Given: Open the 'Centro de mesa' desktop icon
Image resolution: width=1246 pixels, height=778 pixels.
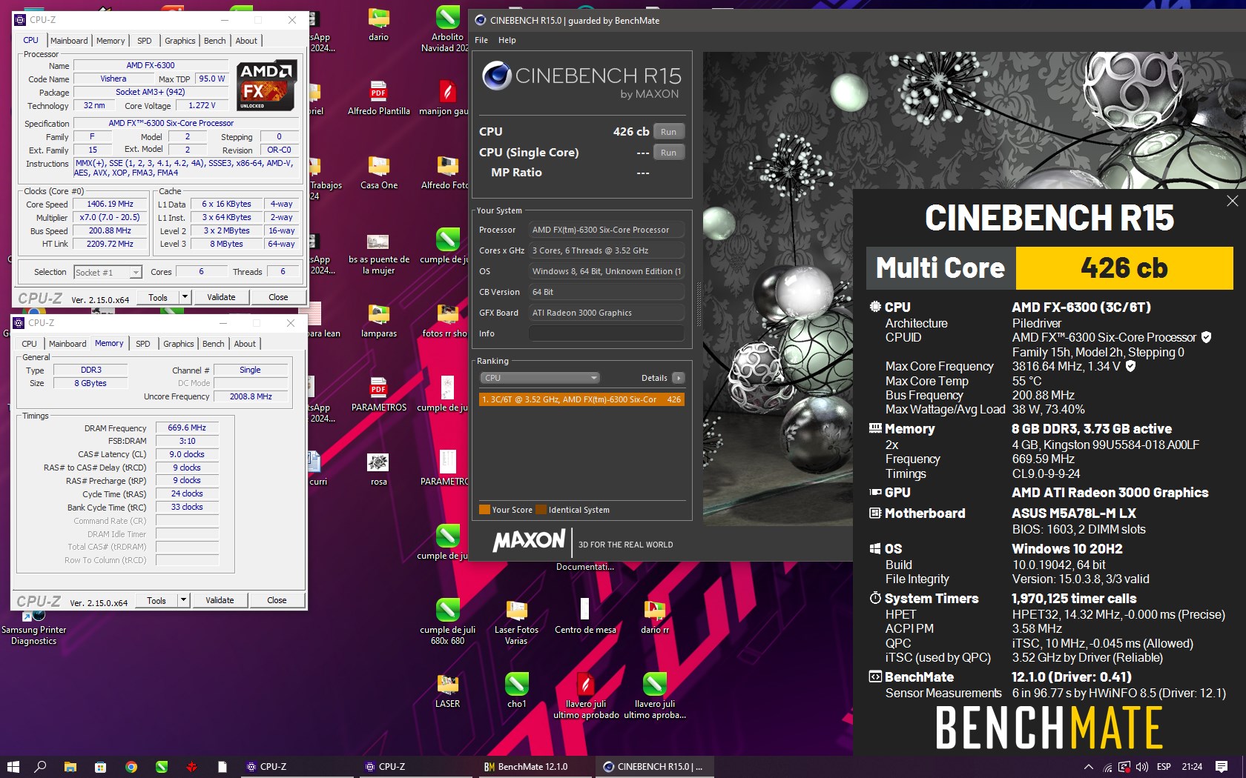Looking at the screenshot, I should click(585, 616).
